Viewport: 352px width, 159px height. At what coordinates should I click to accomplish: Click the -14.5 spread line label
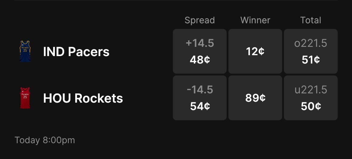tap(200, 90)
